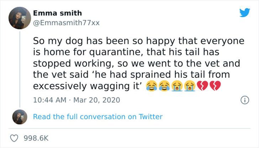259x148 pixels.
Task: Click the second loudly crying emoji
Action: (x=190, y=86)
